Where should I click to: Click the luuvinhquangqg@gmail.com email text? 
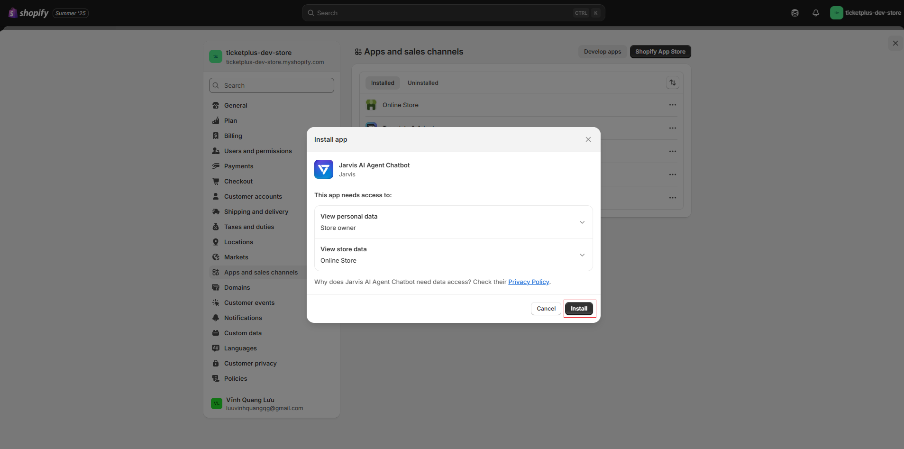pos(265,408)
